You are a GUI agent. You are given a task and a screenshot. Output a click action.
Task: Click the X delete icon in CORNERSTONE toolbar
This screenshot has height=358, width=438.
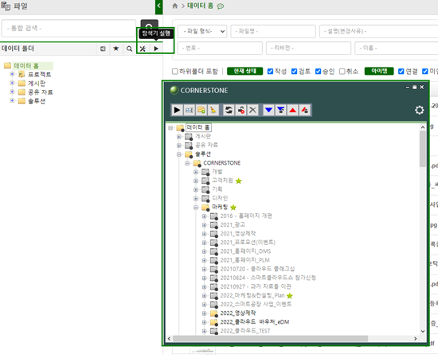pyautogui.click(x=252, y=110)
